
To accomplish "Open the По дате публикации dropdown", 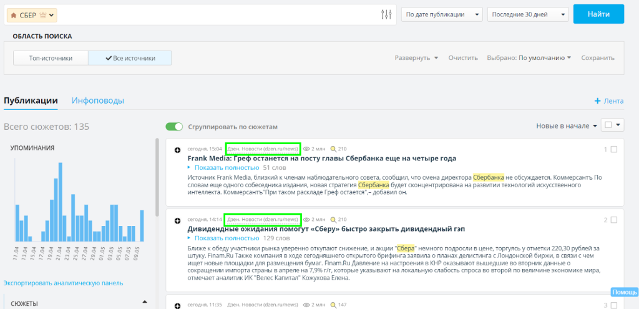I will coord(442,14).
